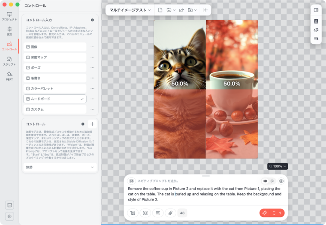
Task: Open the PEFT sidebar section
Action: click(x=9, y=76)
